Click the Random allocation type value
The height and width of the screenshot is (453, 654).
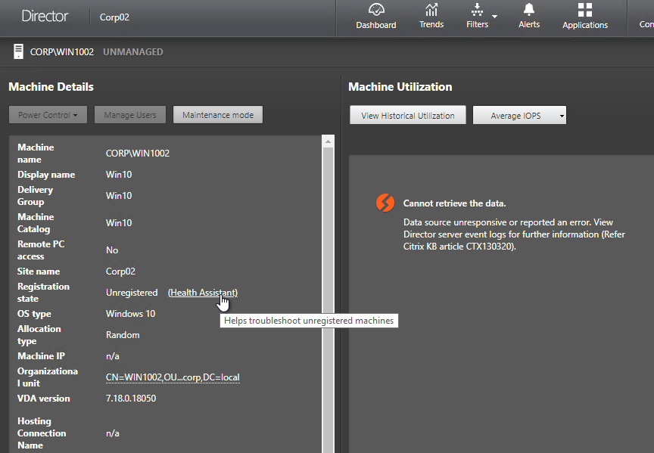(123, 334)
